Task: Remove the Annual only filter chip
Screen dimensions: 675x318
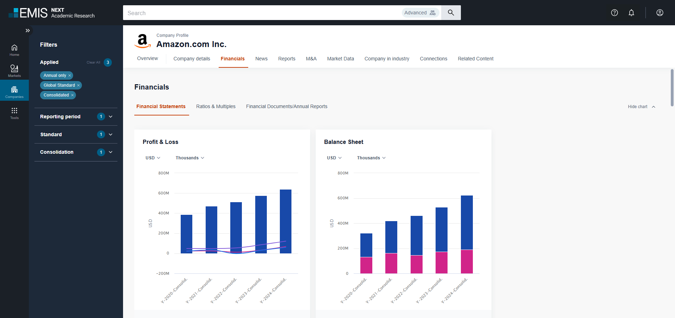Action: [70, 75]
